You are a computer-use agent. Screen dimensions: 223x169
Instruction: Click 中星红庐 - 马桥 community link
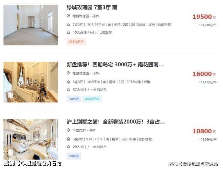coord(84,130)
